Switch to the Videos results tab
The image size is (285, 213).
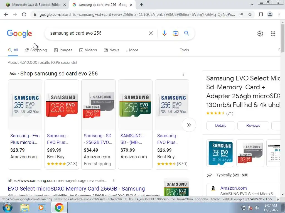pos(88,50)
